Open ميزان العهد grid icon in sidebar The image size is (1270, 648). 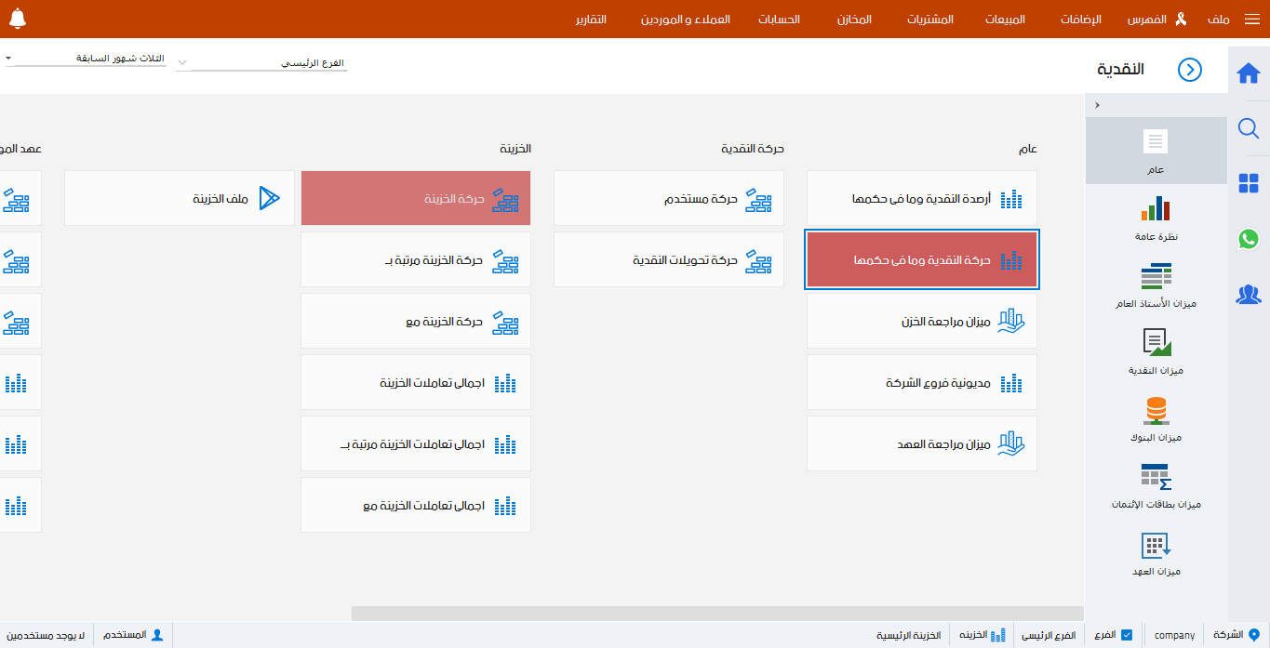[1156, 547]
